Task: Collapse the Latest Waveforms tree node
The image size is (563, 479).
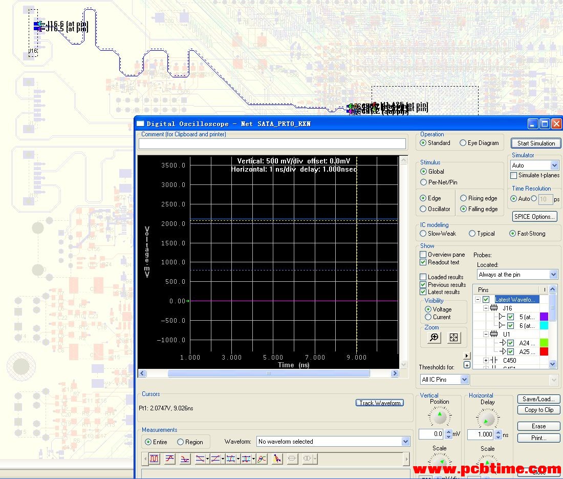Action: [478, 299]
